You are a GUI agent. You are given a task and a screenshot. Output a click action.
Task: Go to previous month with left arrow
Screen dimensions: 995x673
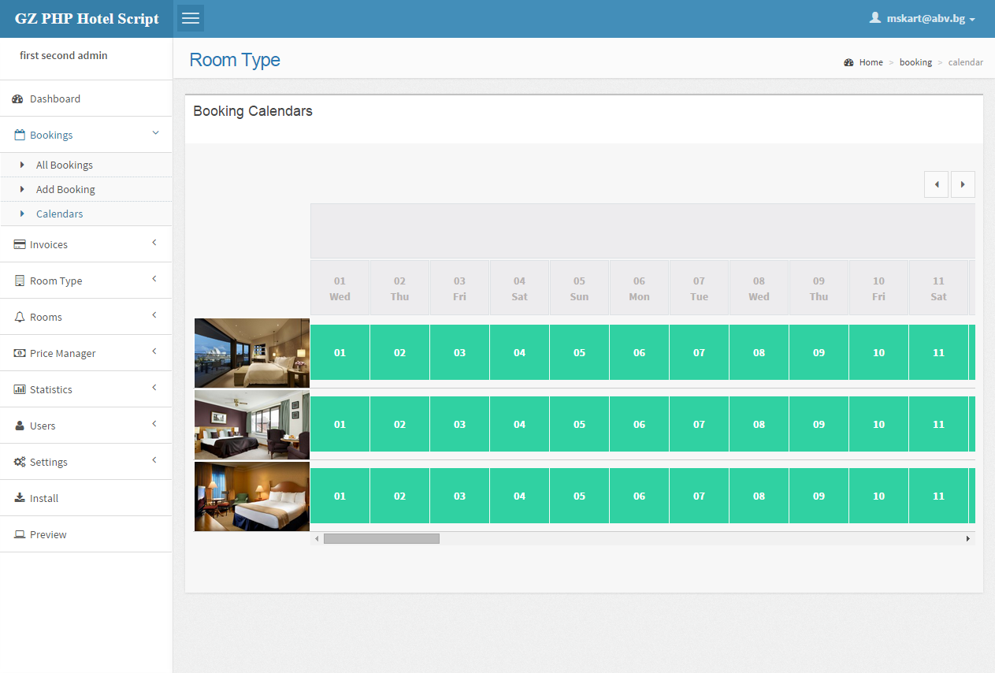[936, 184]
